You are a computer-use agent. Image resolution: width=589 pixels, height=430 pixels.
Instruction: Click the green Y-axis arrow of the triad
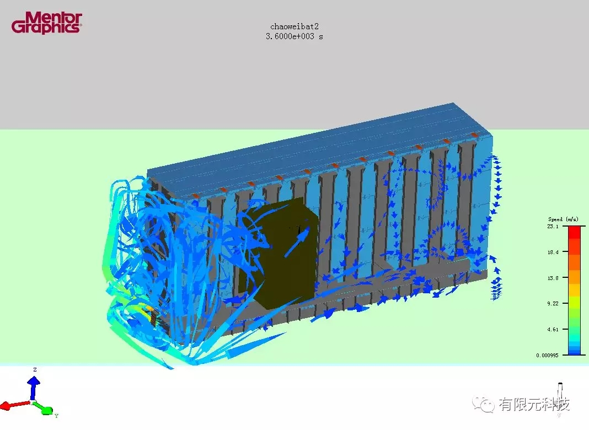click(x=45, y=410)
